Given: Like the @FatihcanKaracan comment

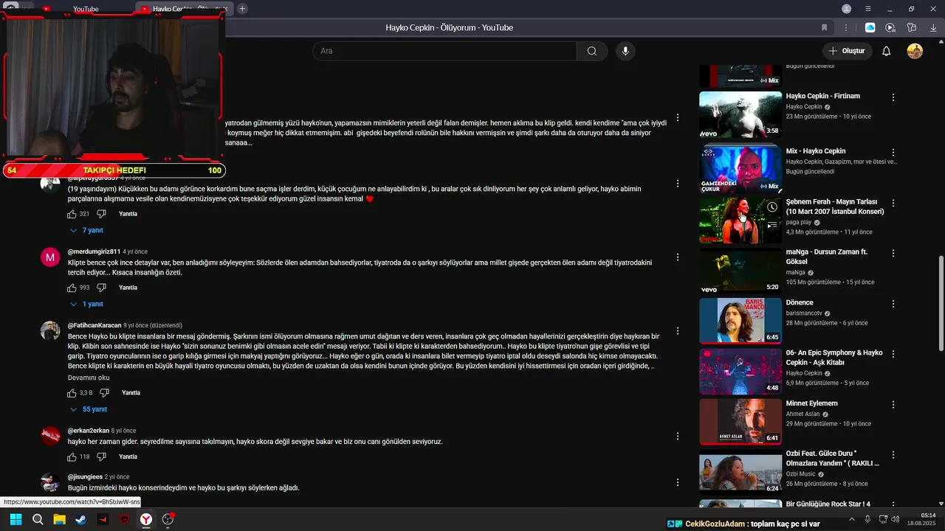Looking at the screenshot, I should [x=72, y=393].
